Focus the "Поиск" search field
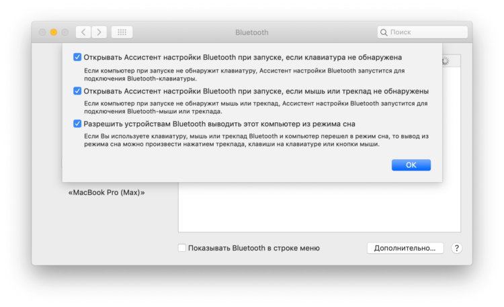 [x=423, y=32]
